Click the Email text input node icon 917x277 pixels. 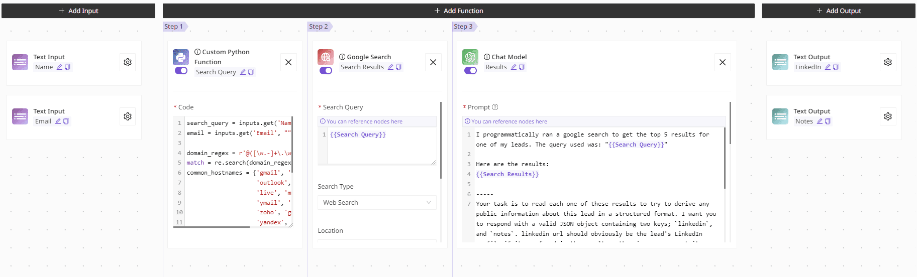click(20, 116)
